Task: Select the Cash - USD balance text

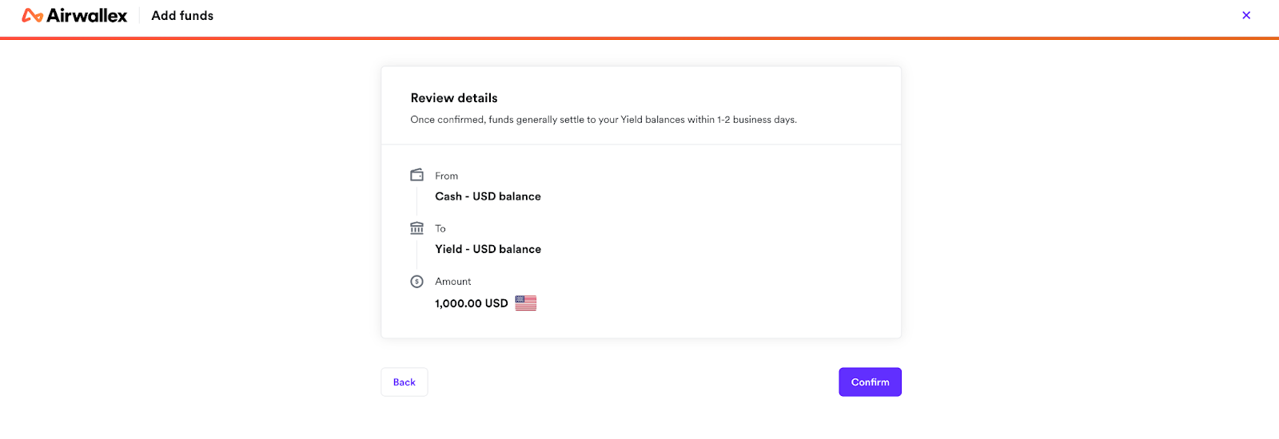Action: [488, 196]
